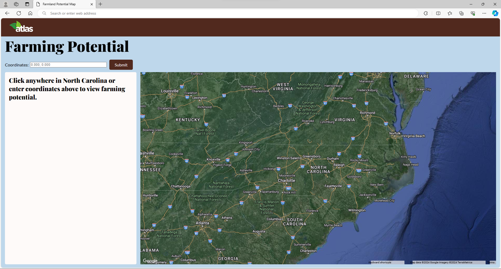Go back using browser back arrow
The image size is (501, 269).
point(7,13)
